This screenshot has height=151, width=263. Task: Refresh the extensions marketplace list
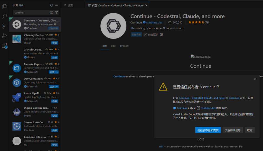[52, 5]
